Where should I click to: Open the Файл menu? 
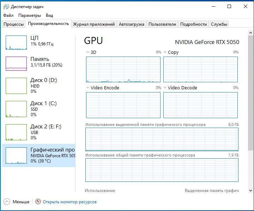pyautogui.click(x=8, y=15)
